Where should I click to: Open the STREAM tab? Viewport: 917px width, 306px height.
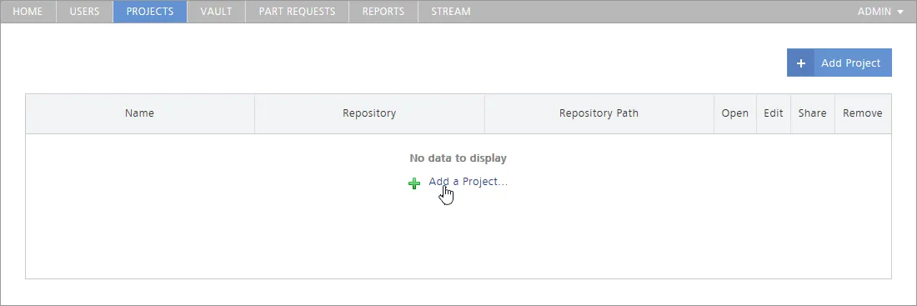tap(451, 11)
